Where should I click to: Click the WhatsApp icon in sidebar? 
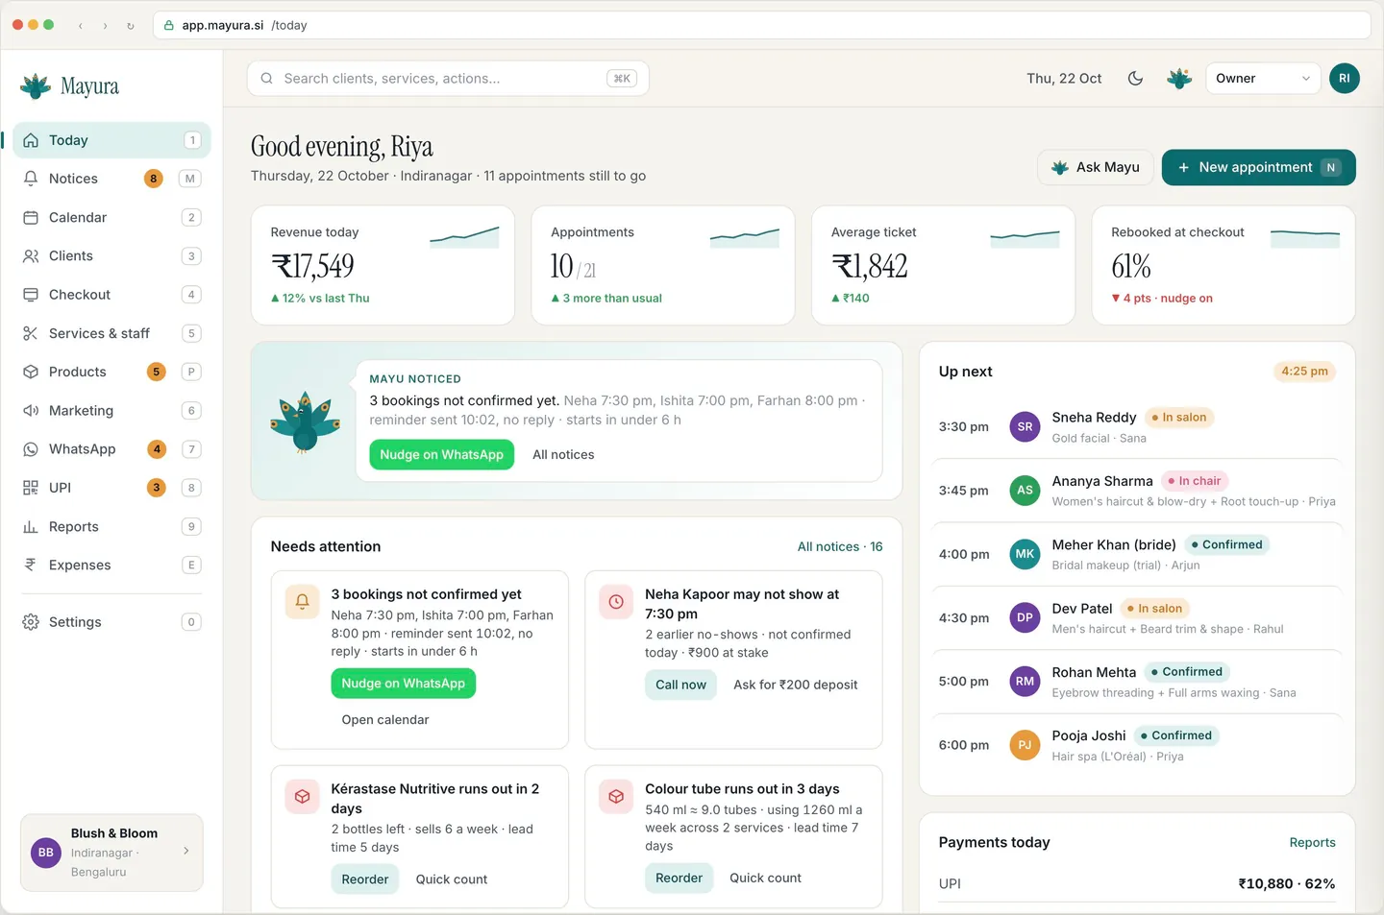pyautogui.click(x=31, y=449)
